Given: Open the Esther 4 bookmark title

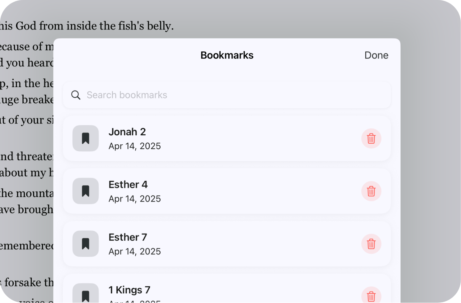Looking at the screenshot, I should coord(128,185).
